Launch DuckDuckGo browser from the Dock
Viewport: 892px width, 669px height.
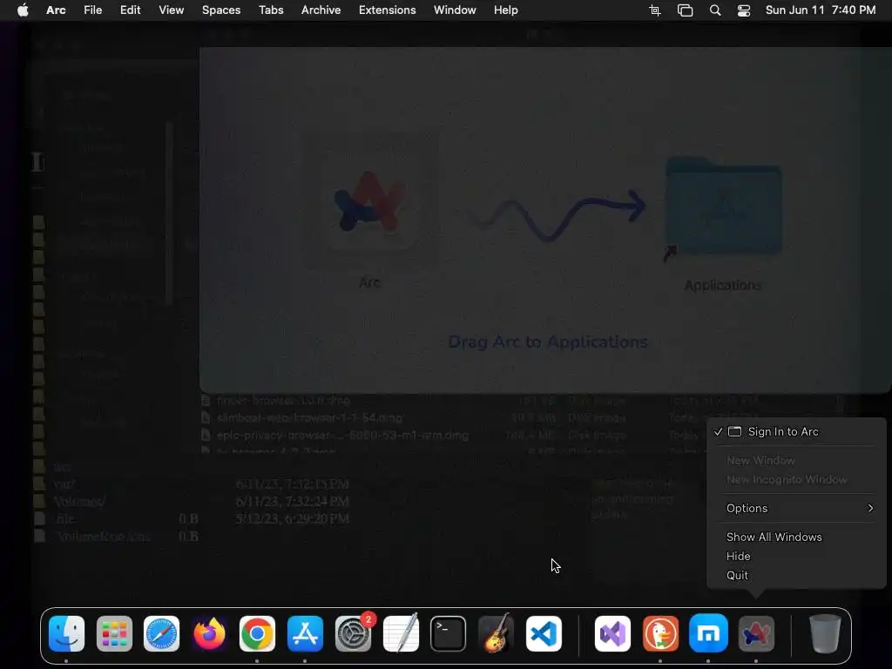660,634
